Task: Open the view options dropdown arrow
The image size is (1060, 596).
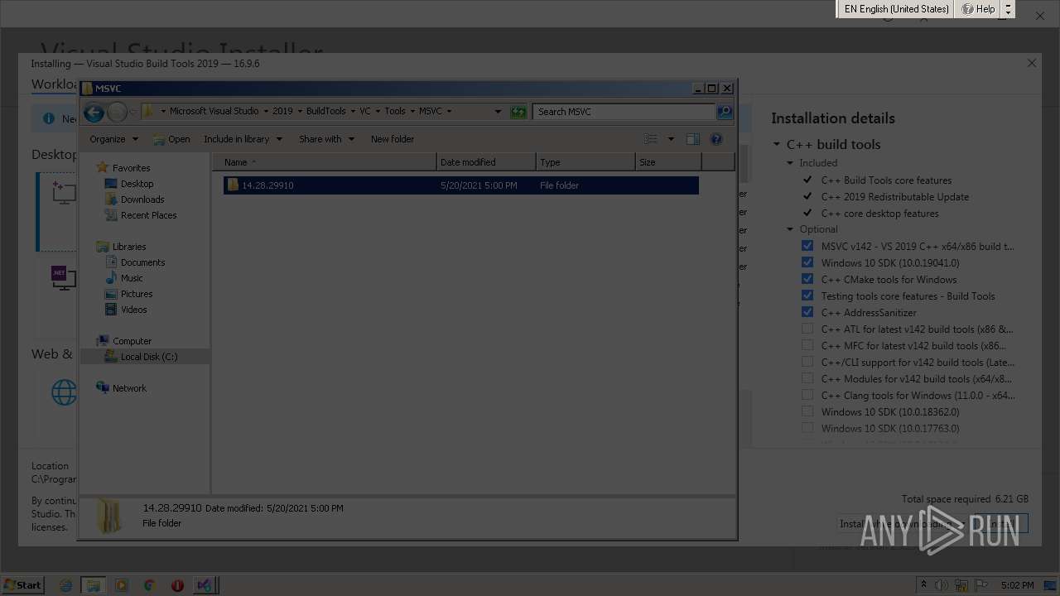Action: (671, 139)
